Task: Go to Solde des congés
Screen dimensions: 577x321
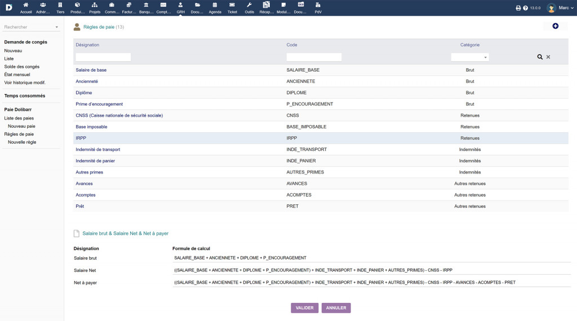Action: [22, 66]
